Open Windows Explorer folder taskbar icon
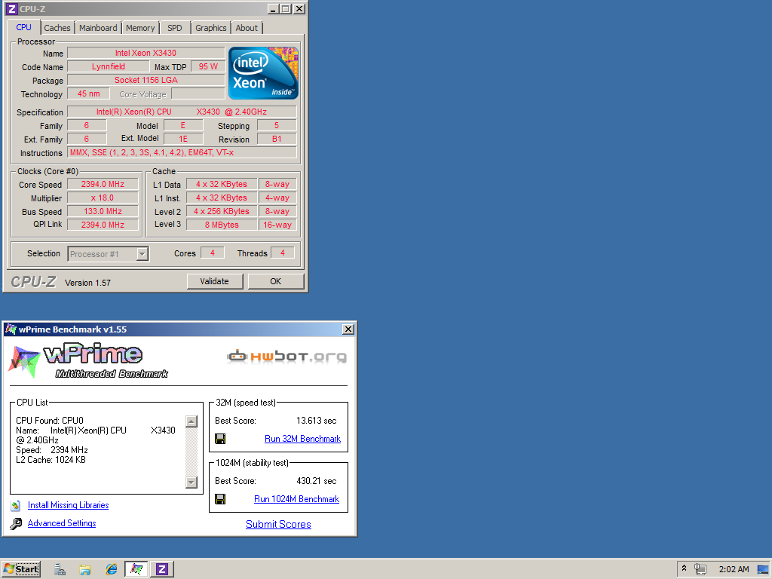The height and width of the screenshot is (579, 772). pyautogui.click(x=85, y=570)
